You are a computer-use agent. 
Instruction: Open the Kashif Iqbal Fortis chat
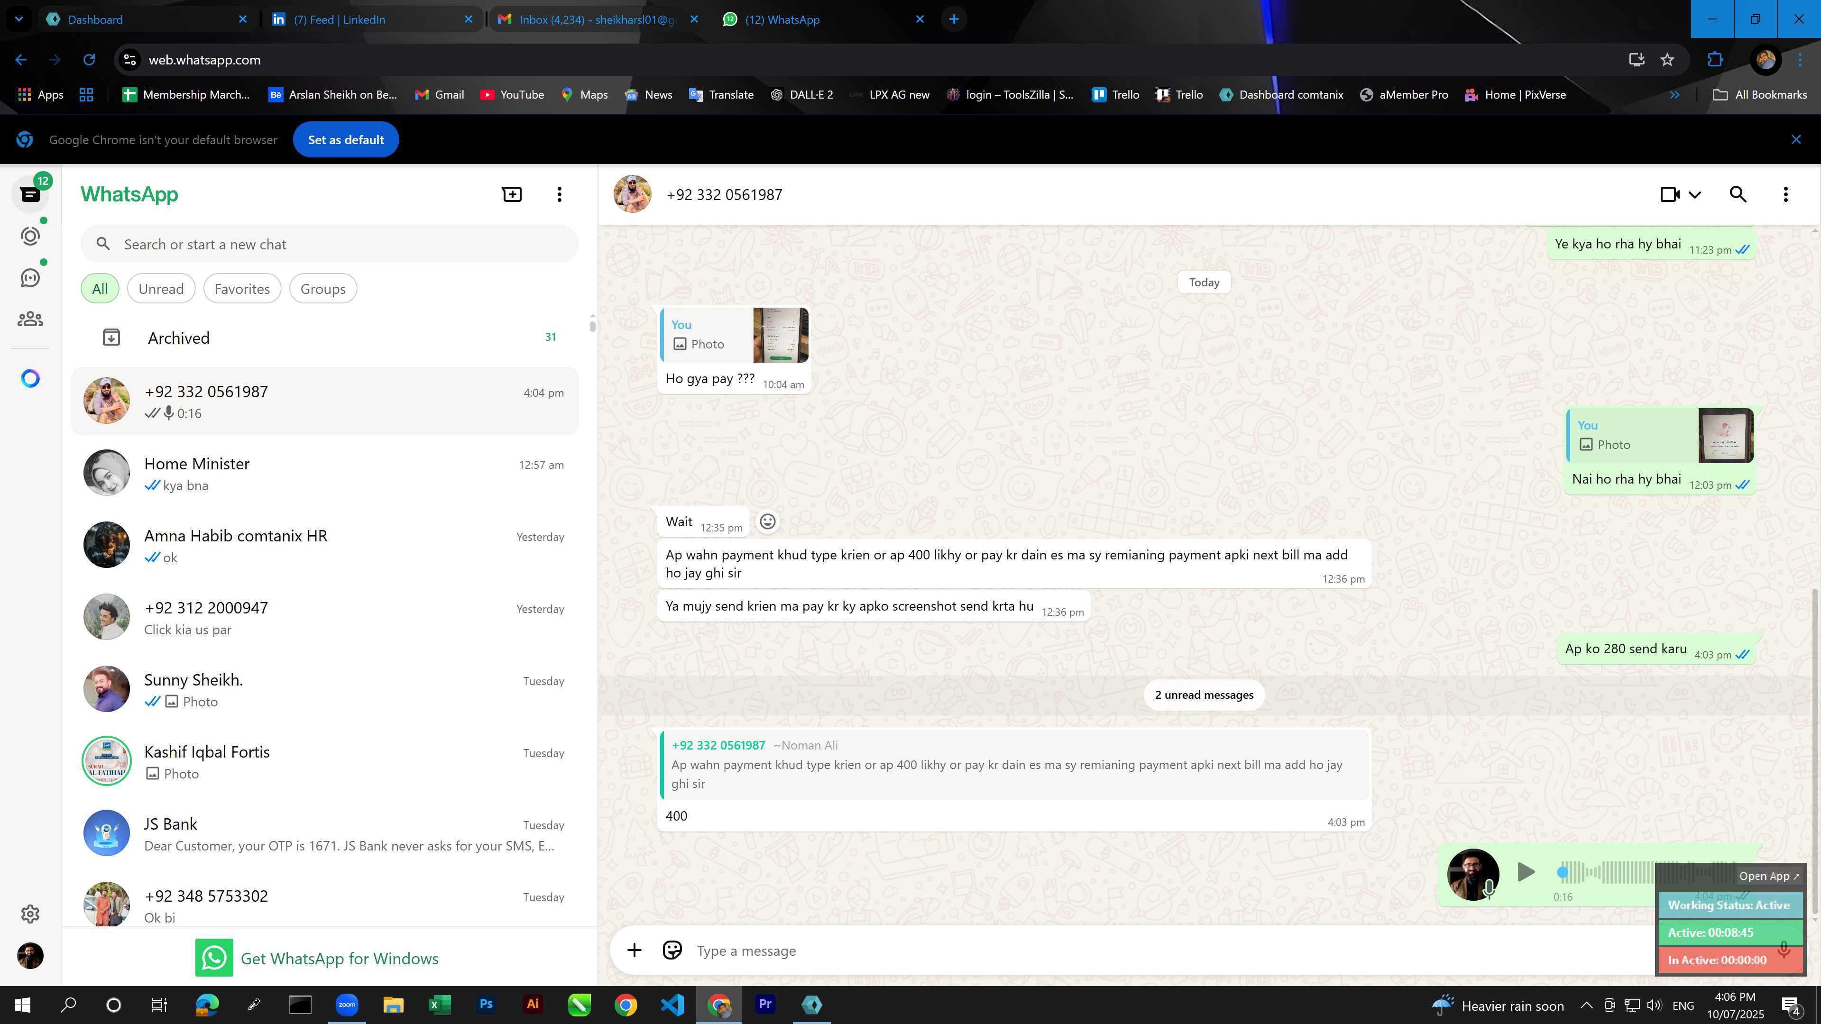coord(325,762)
